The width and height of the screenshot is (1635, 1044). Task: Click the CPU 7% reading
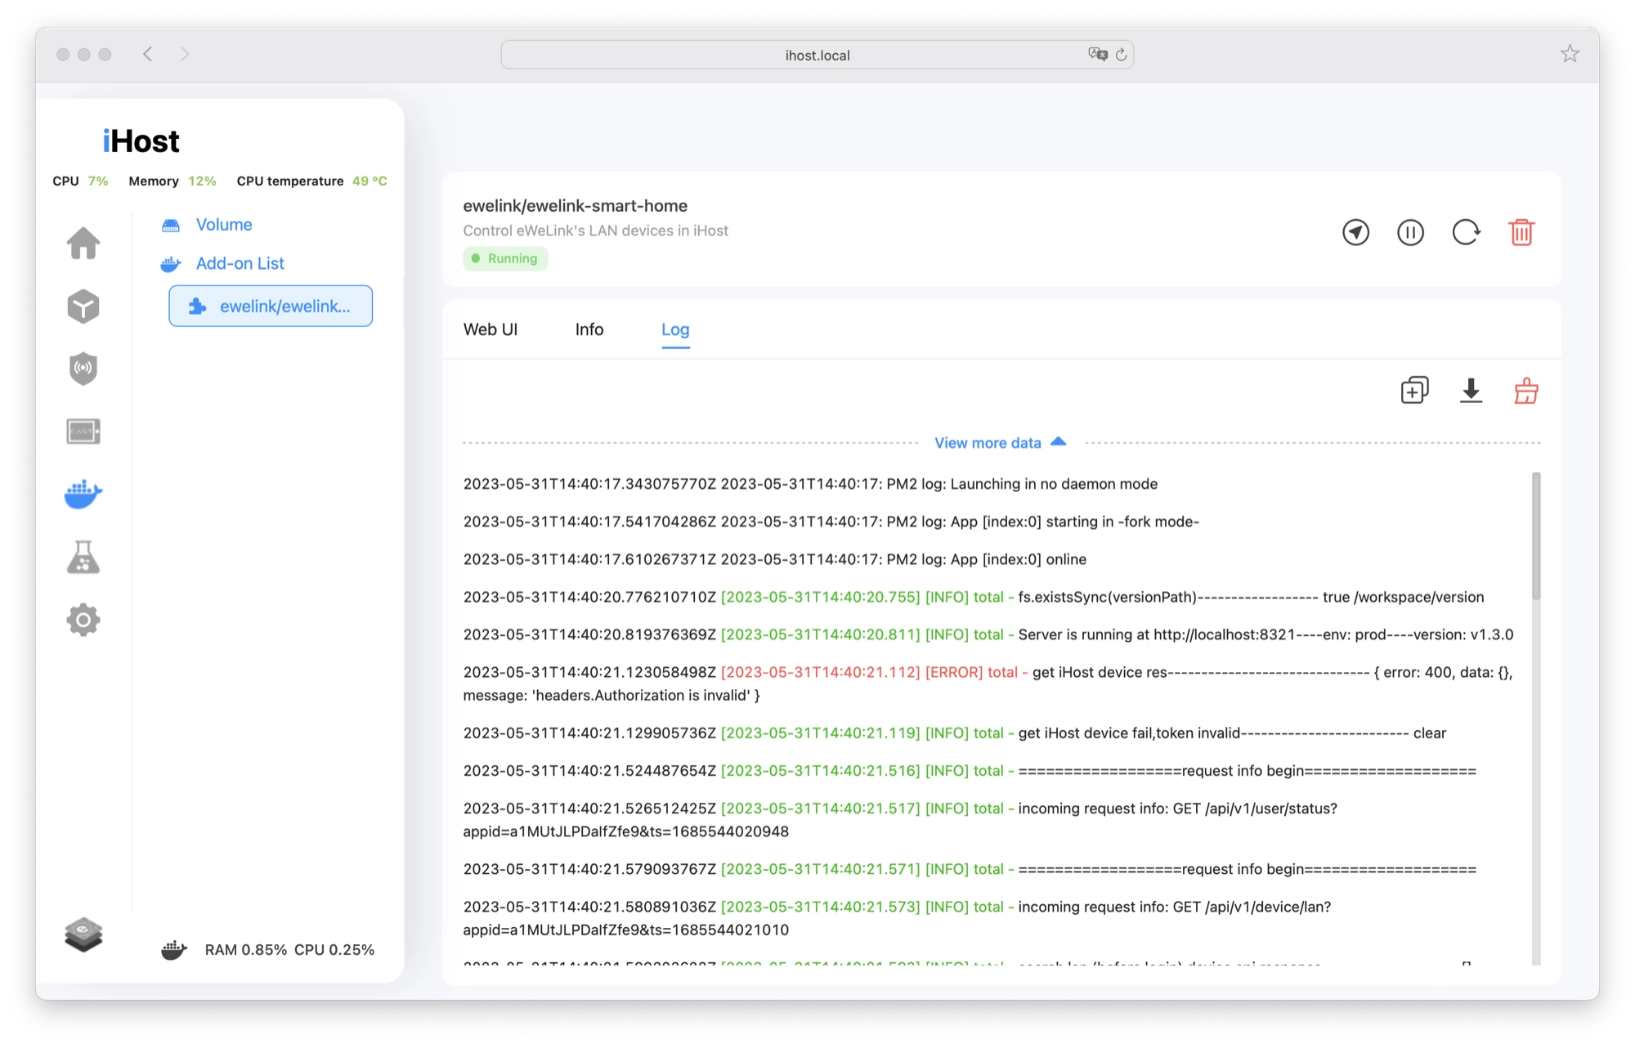click(x=80, y=181)
